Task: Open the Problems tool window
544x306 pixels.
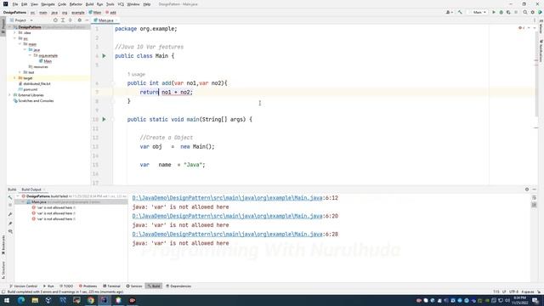Action: (x=88, y=286)
